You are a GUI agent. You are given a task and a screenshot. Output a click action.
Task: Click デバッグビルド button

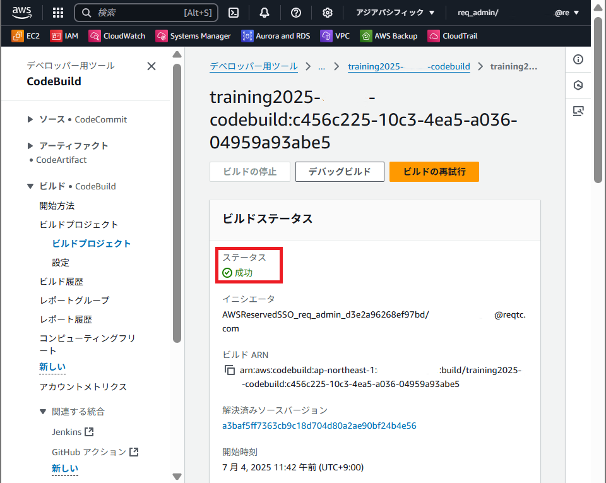tap(340, 172)
